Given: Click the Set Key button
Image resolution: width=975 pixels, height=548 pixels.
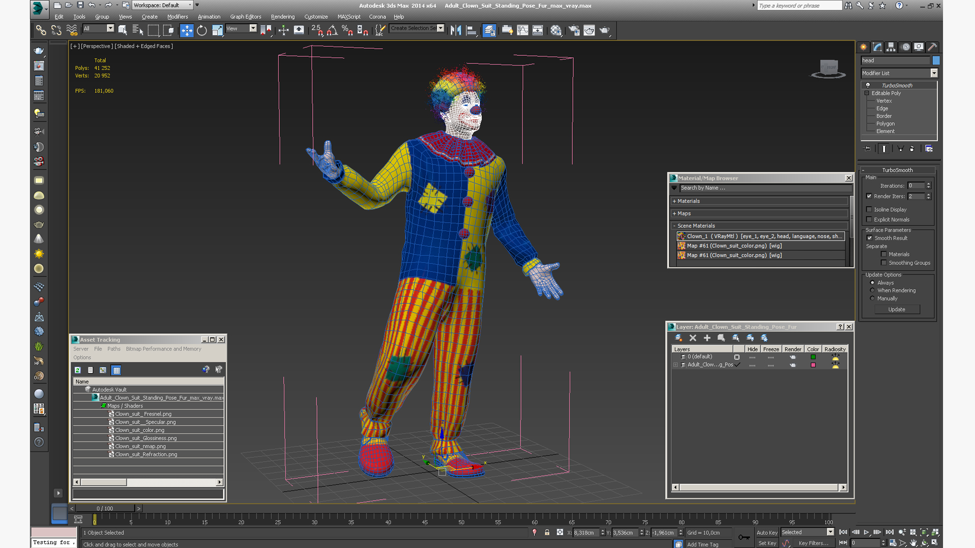Looking at the screenshot, I should coord(767,543).
